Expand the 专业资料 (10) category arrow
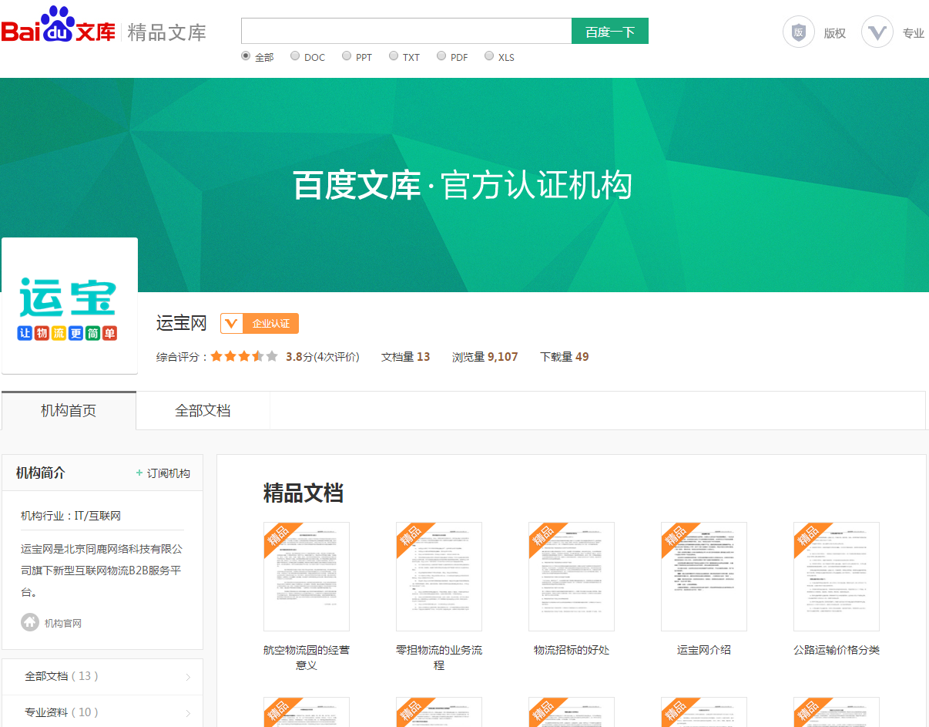This screenshot has height=727, width=929. 188,714
